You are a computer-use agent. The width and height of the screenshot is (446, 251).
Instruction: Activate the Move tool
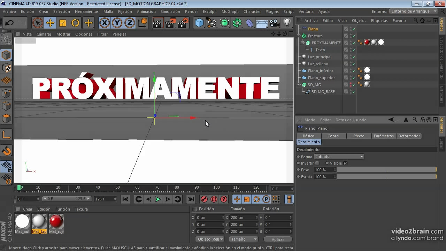click(x=50, y=23)
